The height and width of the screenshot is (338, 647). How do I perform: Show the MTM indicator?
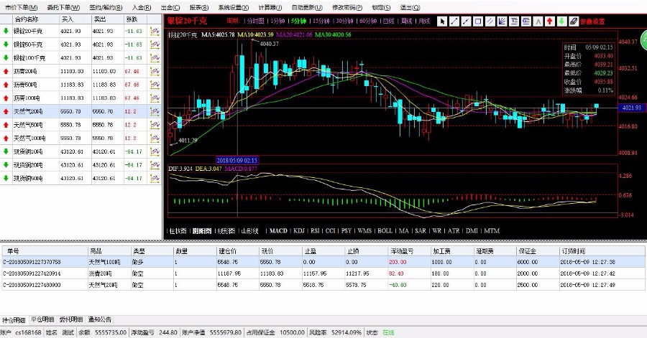[x=492, y=231]
